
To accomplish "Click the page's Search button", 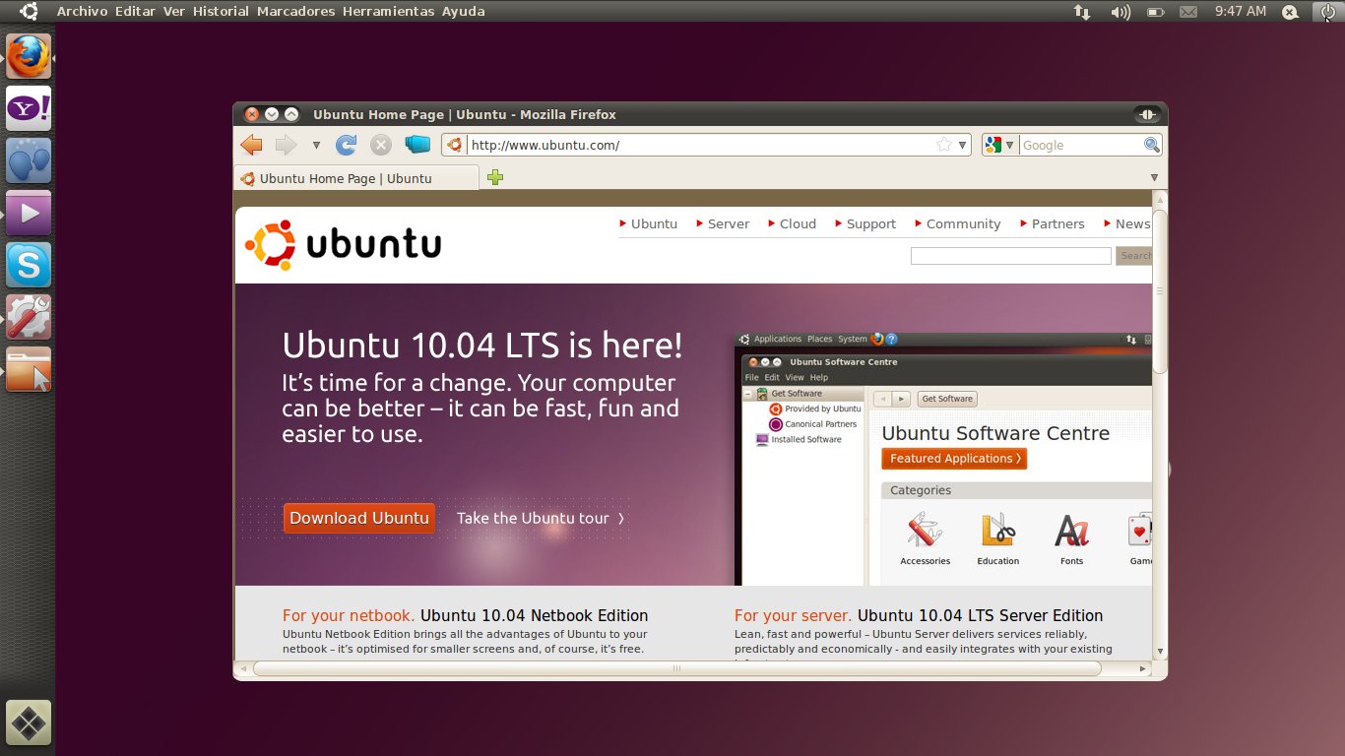I will click(1134, 256).
